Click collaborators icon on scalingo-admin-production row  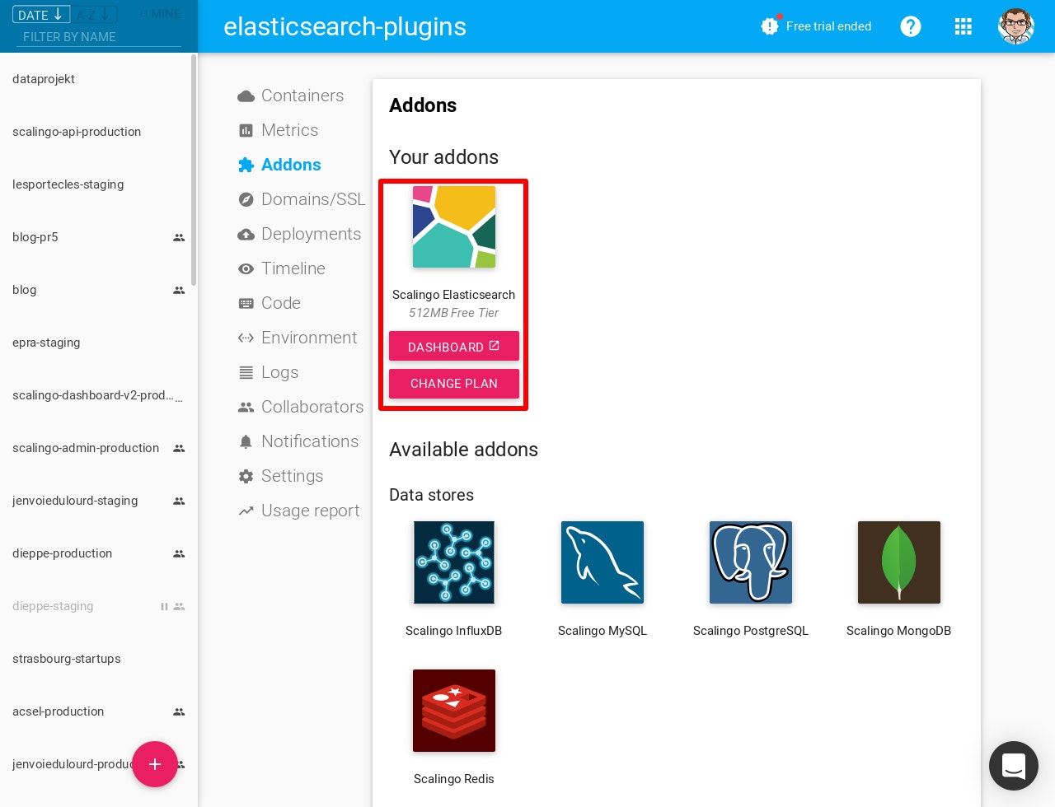pos(179,448)
